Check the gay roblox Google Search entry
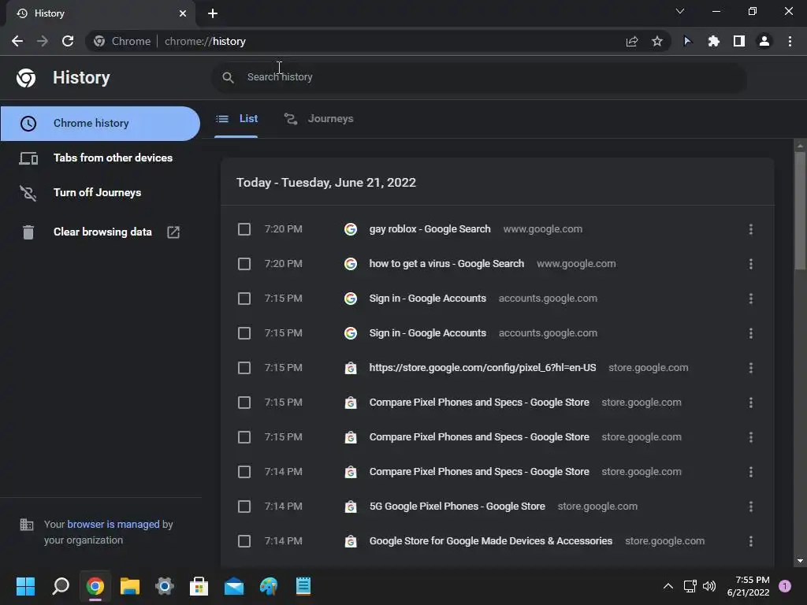The image size is (807, 605). click(244, 229)
